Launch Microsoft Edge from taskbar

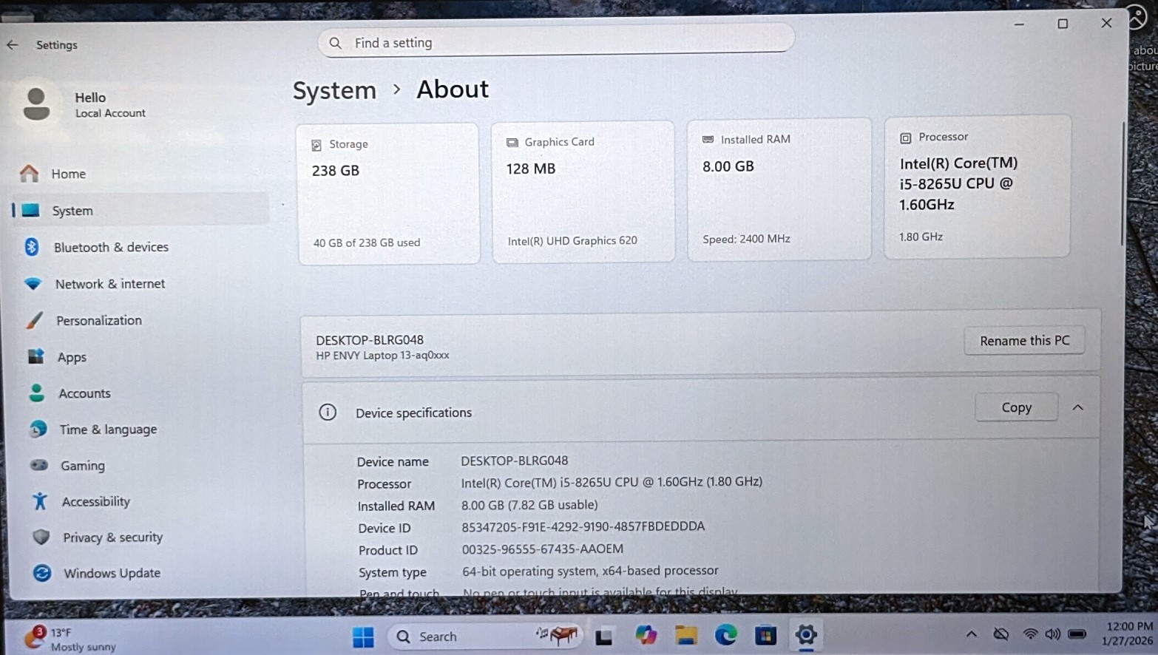[725, 635]
